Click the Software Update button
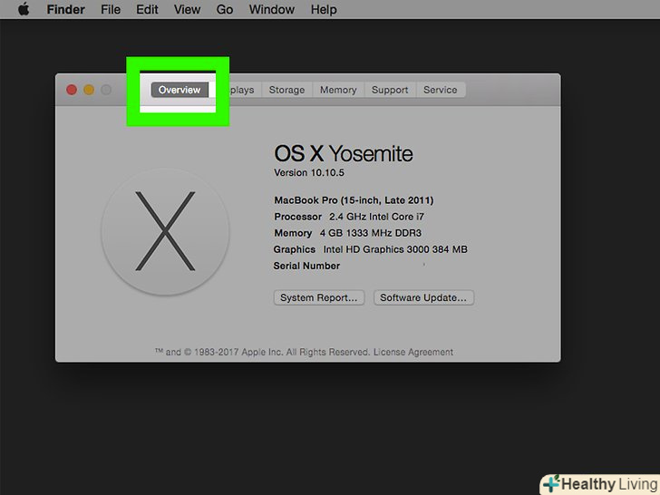 pos(423,297)
